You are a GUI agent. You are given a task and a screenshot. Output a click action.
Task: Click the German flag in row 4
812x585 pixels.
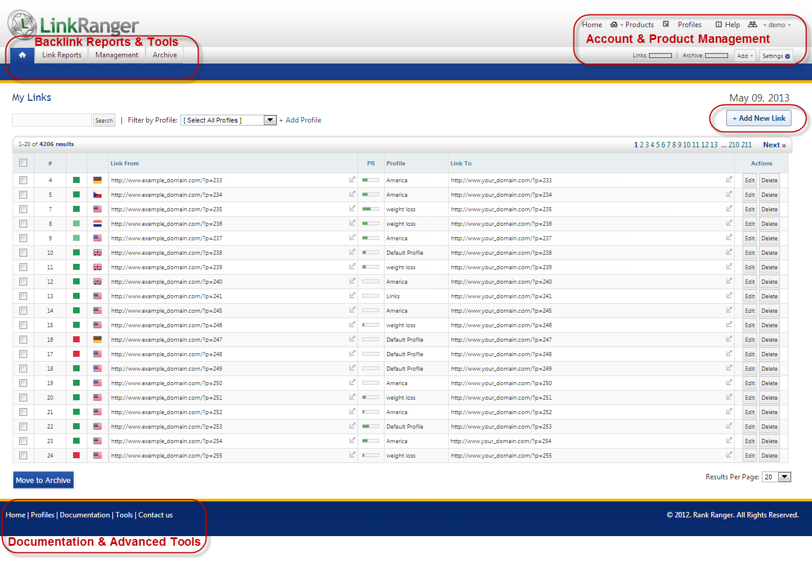click(97, 180)
